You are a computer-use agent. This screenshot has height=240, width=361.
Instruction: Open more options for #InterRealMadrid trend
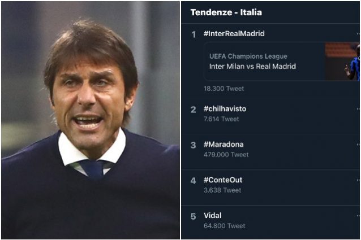358,34
